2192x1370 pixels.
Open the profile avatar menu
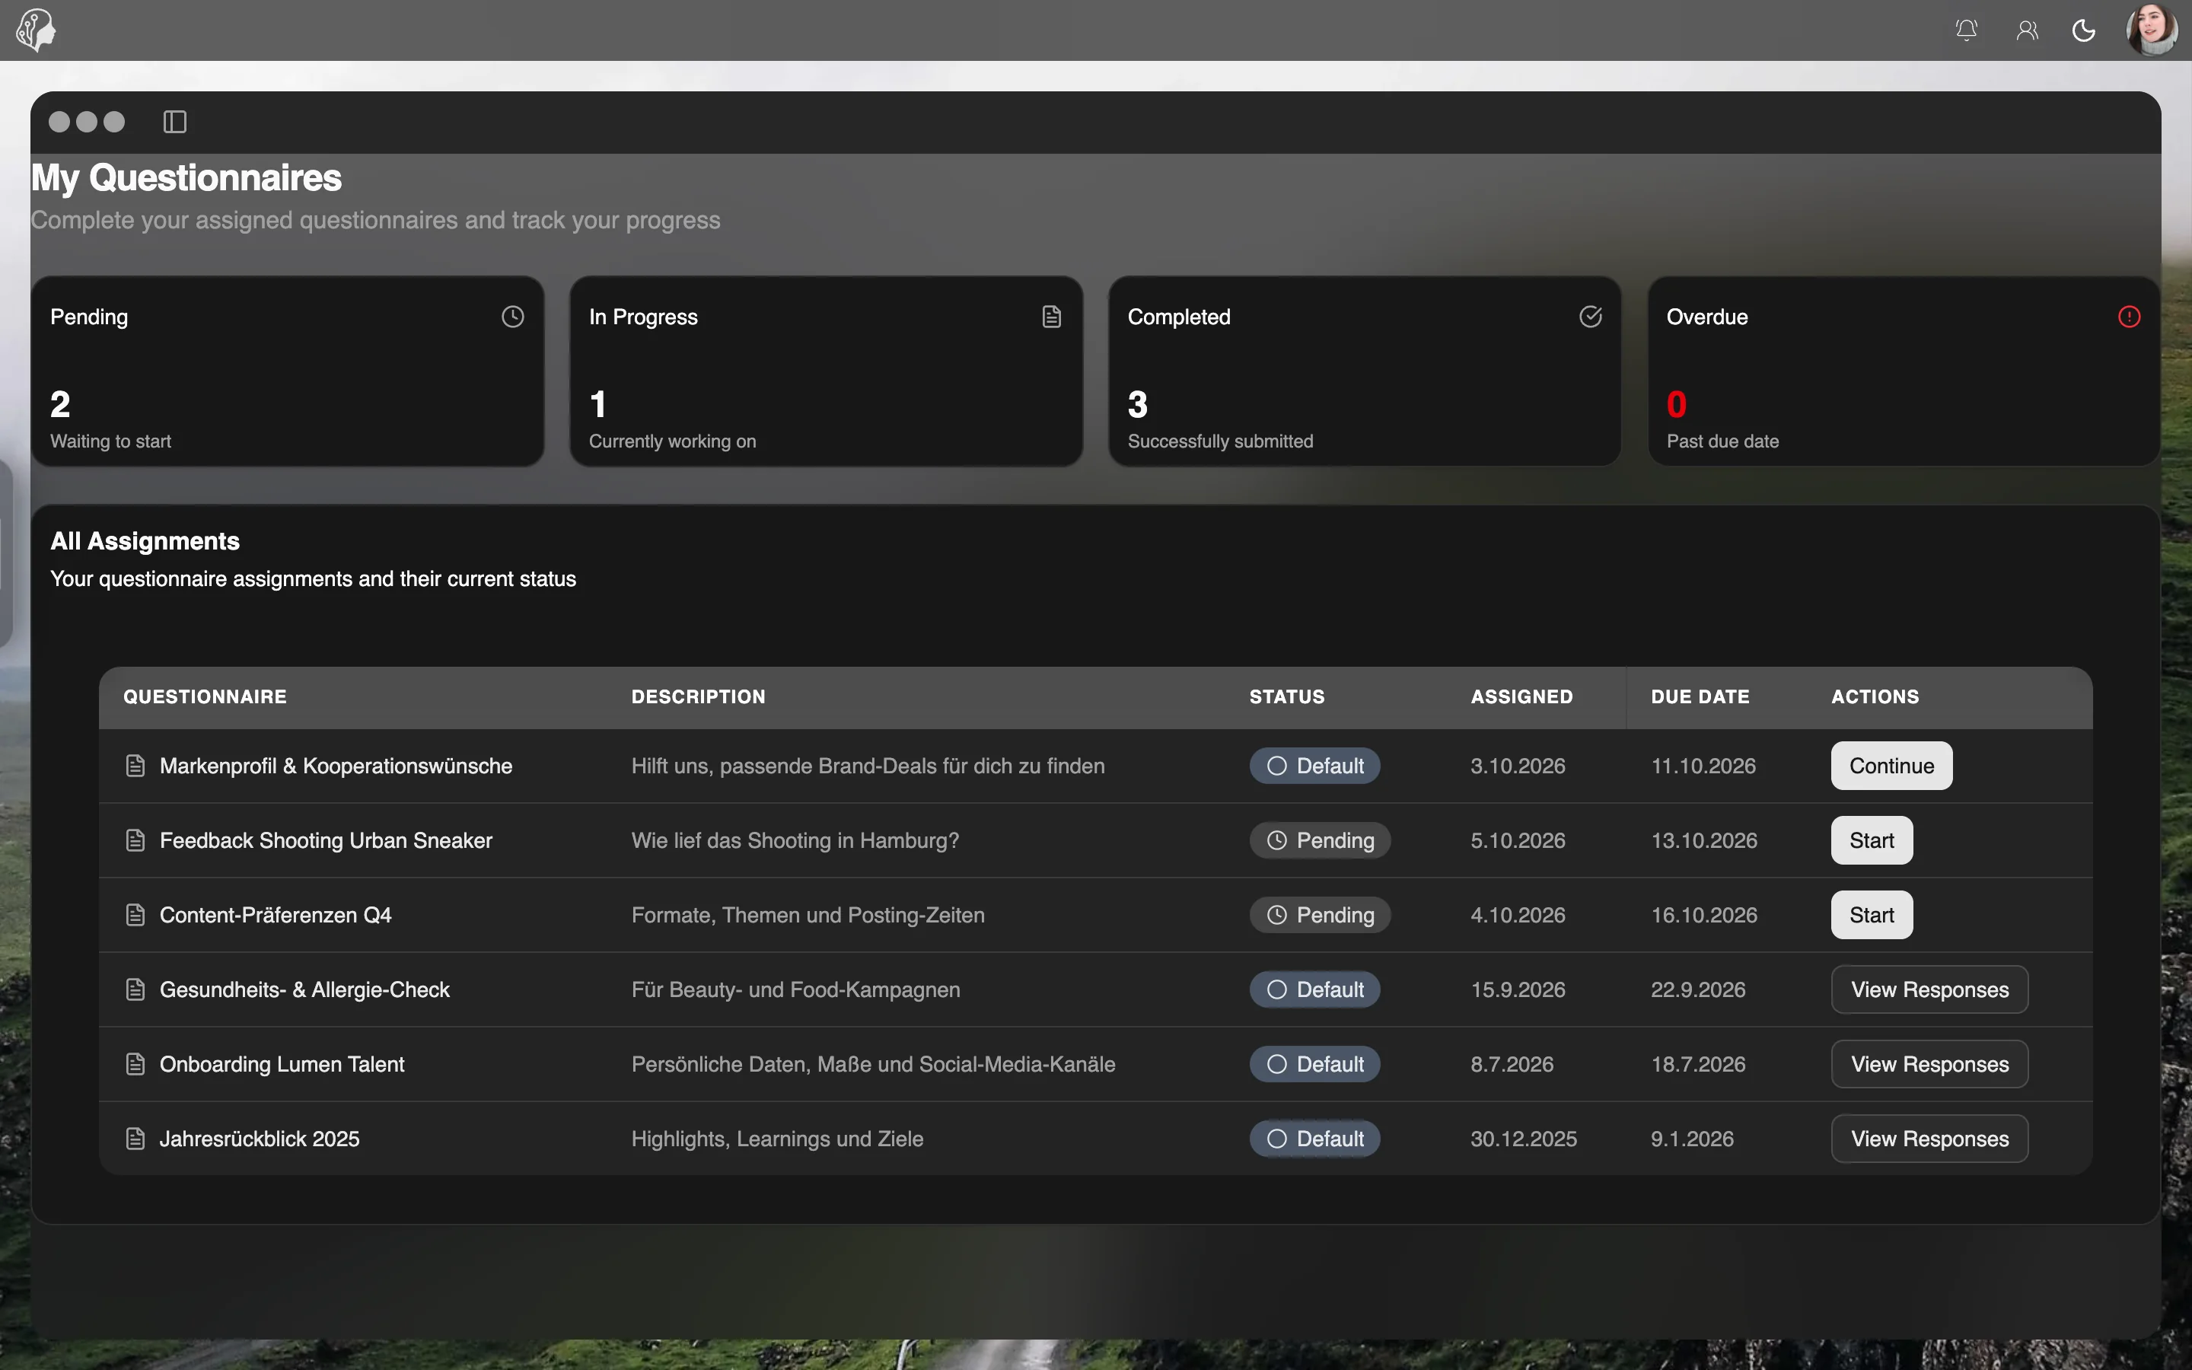[x=2152, y=30]
